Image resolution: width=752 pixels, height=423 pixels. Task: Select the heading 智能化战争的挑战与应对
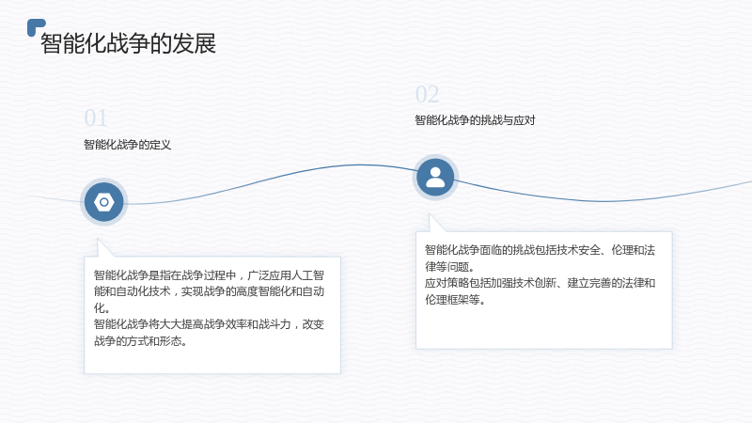click(475, 120)
